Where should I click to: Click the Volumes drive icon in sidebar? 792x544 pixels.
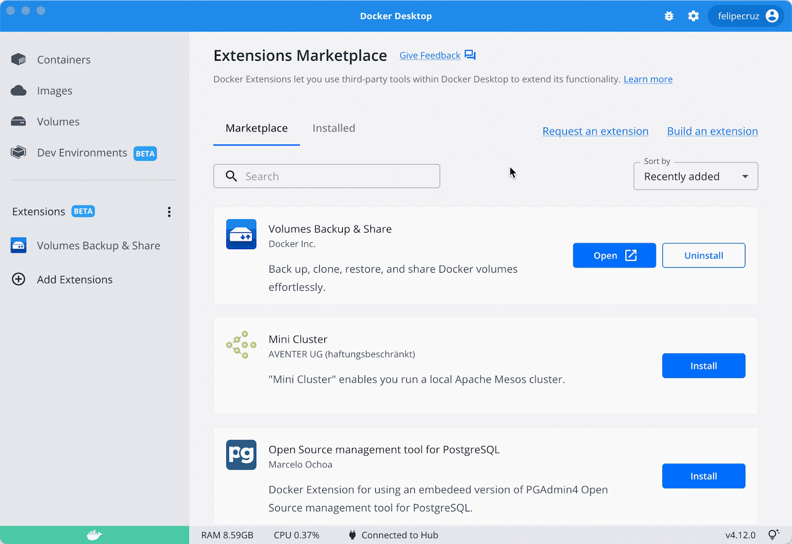pyautogui.click(x=18, y=122)
